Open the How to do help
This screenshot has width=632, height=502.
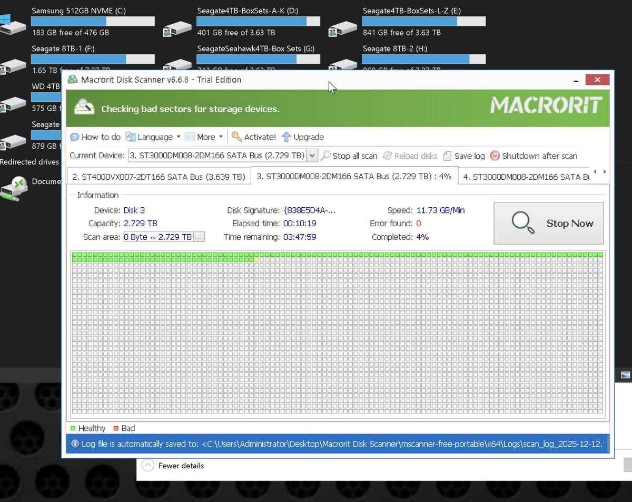[95, 137]
